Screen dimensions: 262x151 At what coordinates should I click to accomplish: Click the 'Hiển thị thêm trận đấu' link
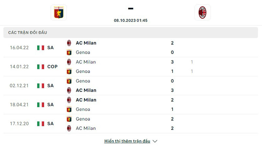click(x=127, y=141)
